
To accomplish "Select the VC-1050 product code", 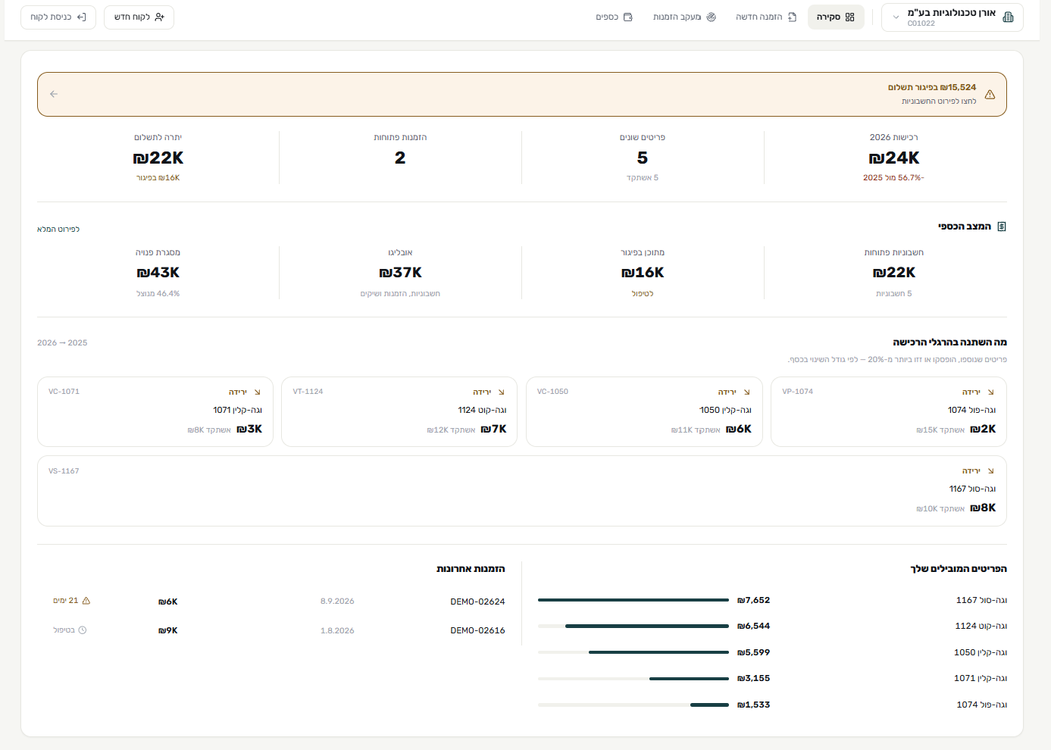I will coord(552,392).
